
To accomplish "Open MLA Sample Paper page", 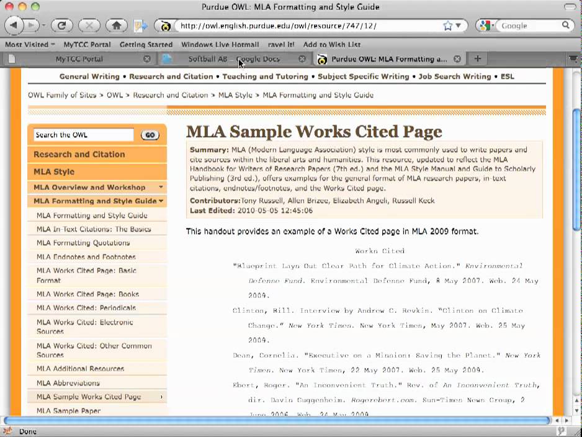I will click(68, 411).
